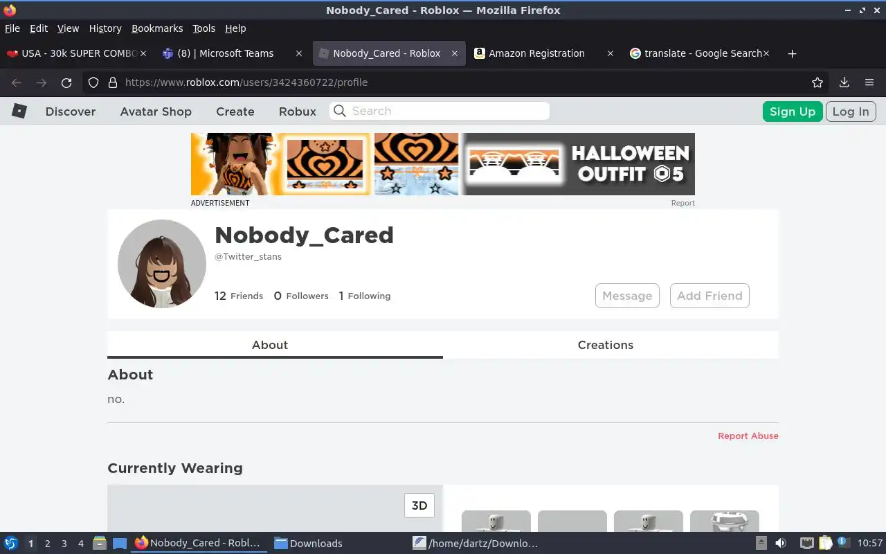Switch to workspace 3 in taskbar
Screen dimensions: 886x554
click(x=64, y=544)
